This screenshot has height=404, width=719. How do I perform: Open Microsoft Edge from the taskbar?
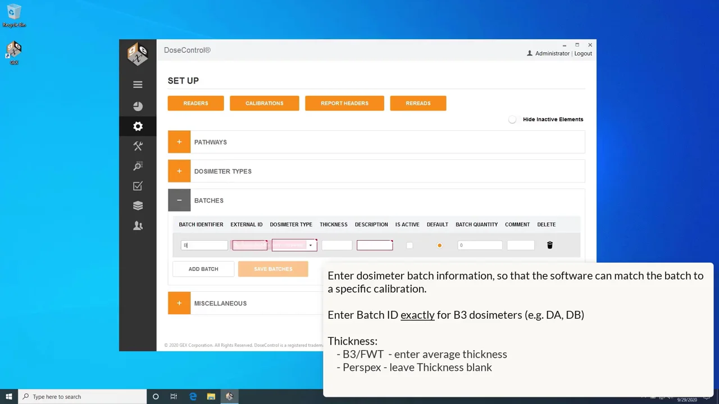pyautogui.click(x=193, y=397)
